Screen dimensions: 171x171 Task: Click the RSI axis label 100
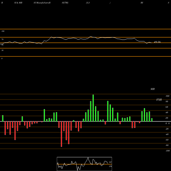3,31
